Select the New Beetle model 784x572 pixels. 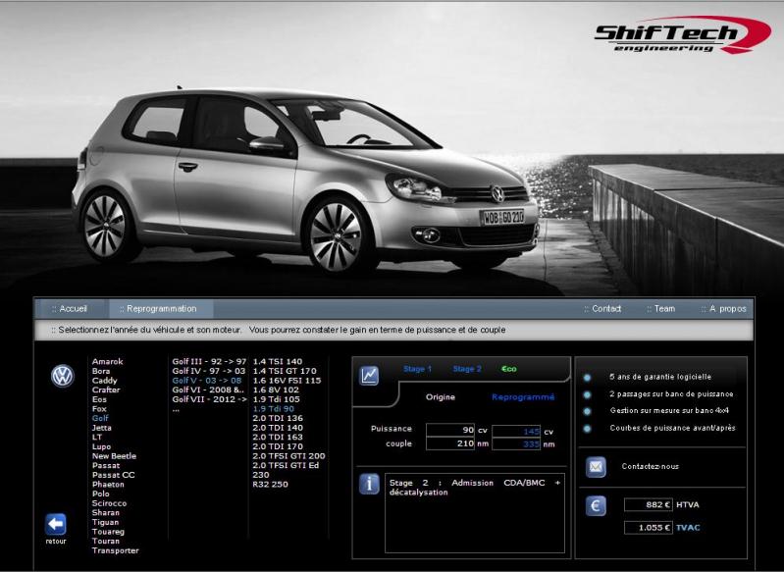pyautogui.click(x=114, y=456)
